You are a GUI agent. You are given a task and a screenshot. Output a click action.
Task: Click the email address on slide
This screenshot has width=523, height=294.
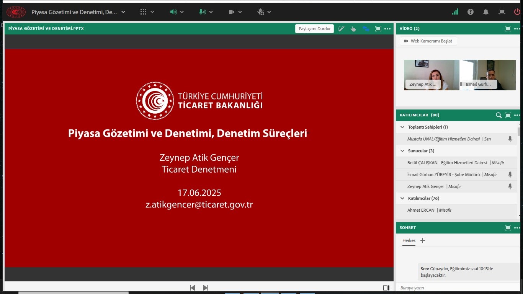point(199,204)
